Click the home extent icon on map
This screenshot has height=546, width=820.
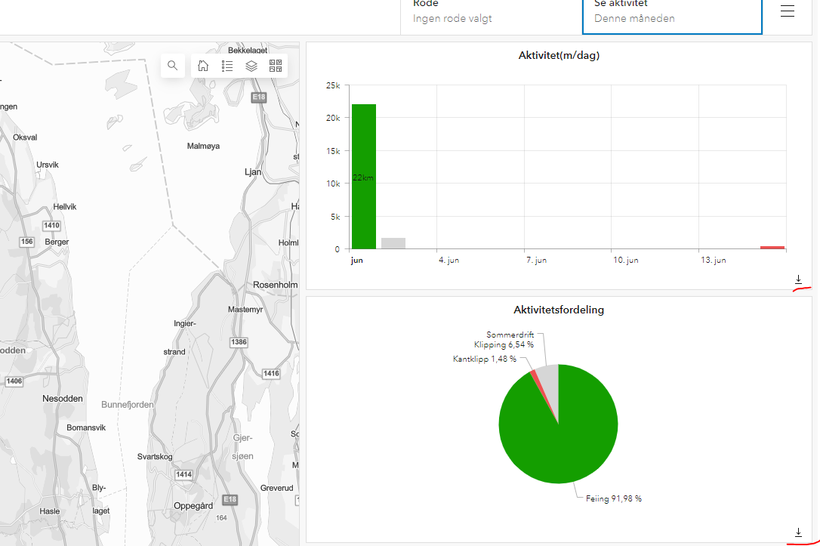tap(202, 66)
